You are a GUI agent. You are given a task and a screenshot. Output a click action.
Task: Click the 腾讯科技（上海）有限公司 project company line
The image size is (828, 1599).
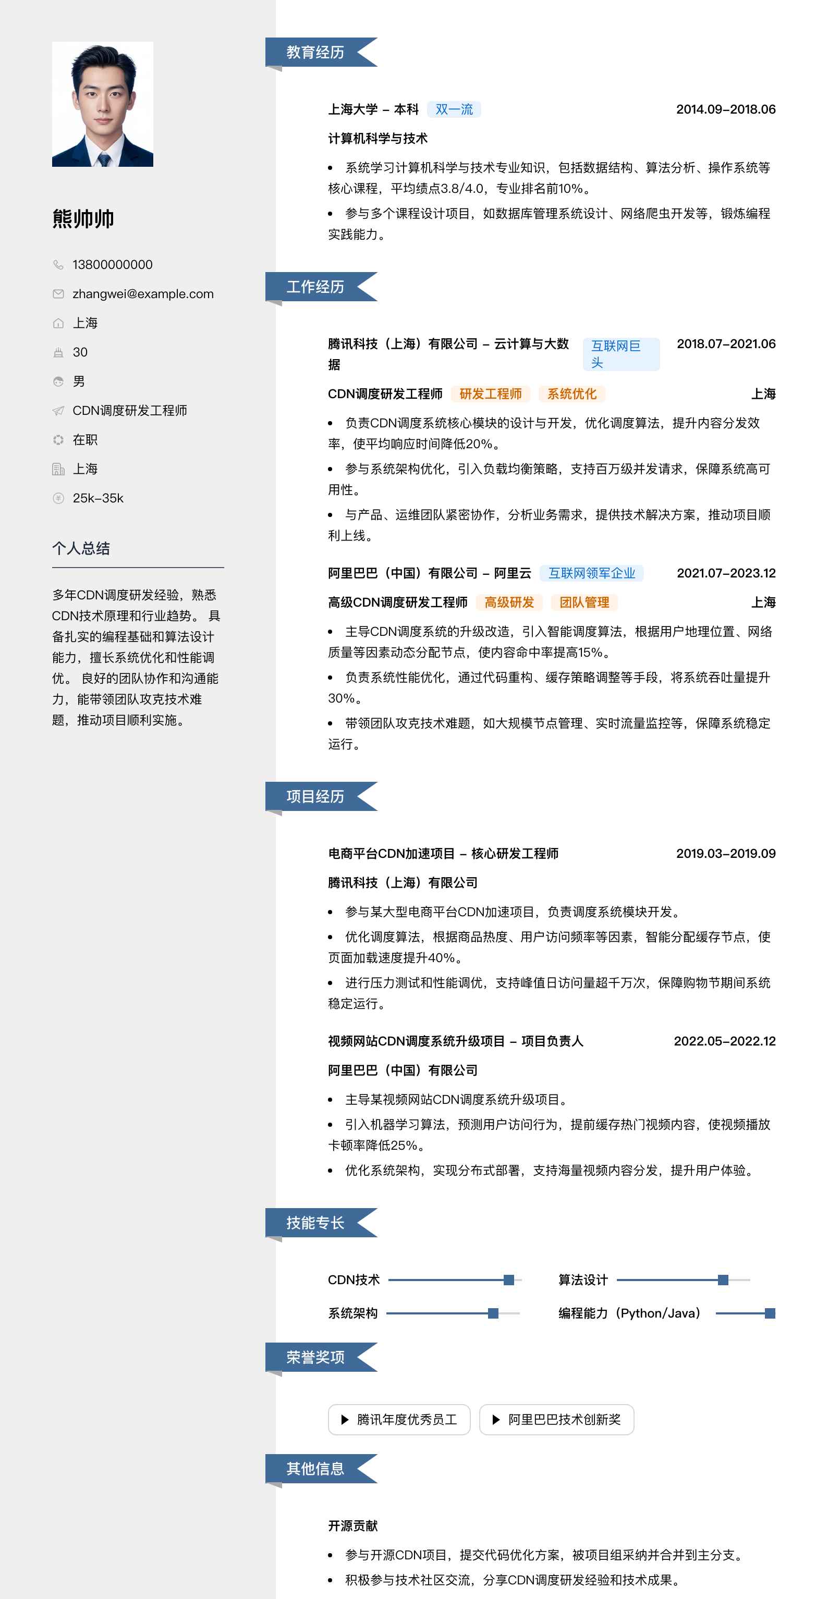coord(403,883)
